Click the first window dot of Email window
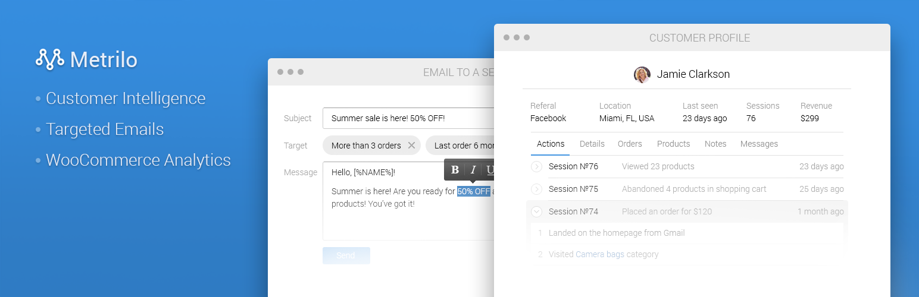Image resolution: width=919 pixels, height=297 pixels. [x=280, y=72]
